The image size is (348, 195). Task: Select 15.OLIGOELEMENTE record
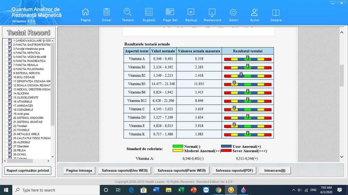click(25, 97)
